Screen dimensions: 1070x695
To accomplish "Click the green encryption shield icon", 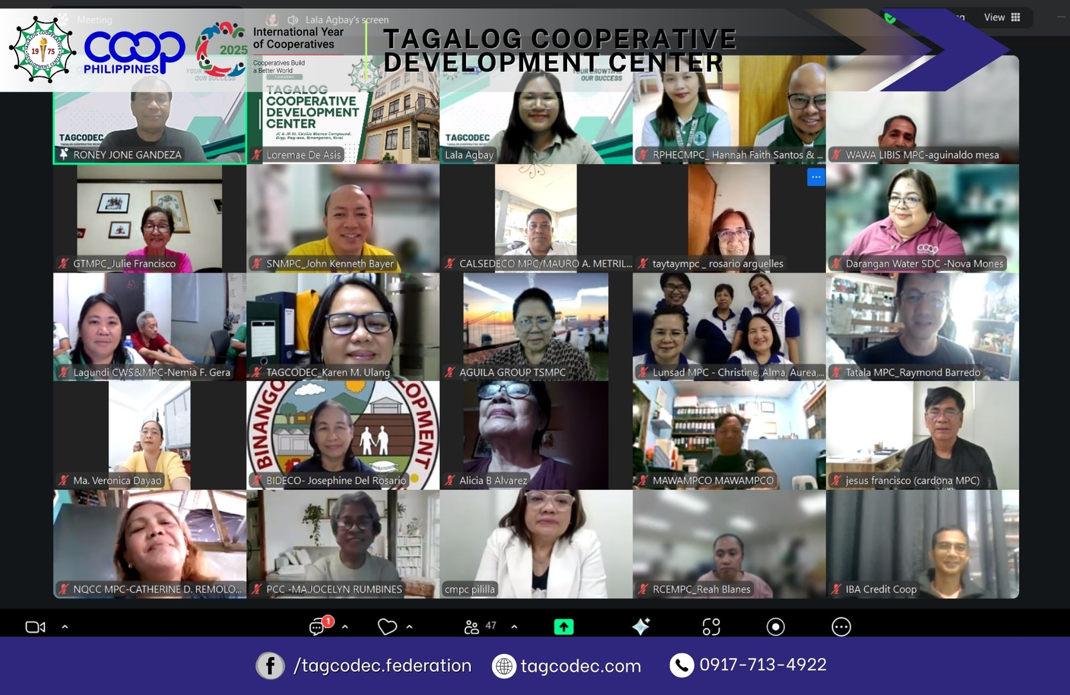I will [890, 18].
